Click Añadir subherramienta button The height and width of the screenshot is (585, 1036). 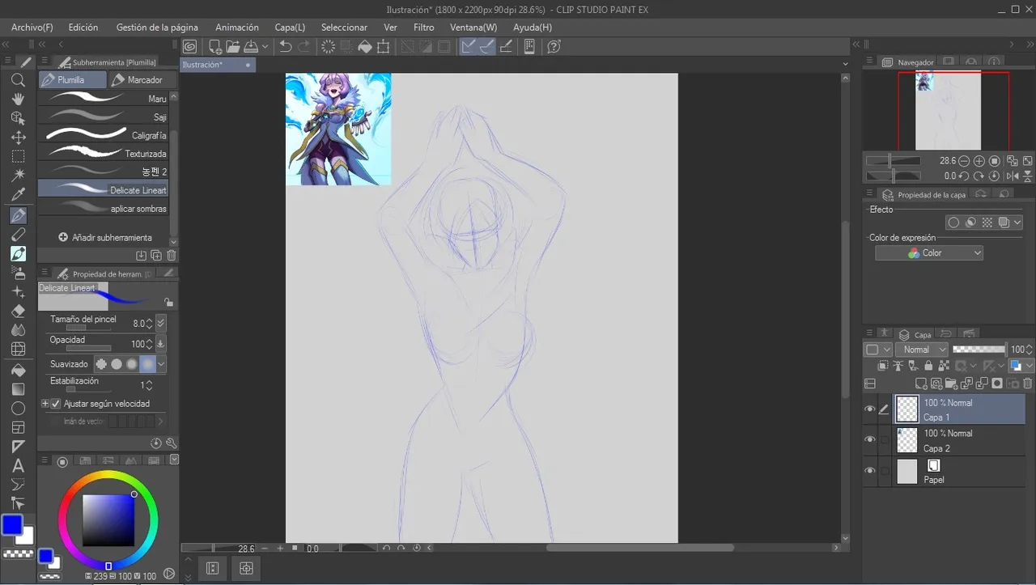click(x=105, y=238)
